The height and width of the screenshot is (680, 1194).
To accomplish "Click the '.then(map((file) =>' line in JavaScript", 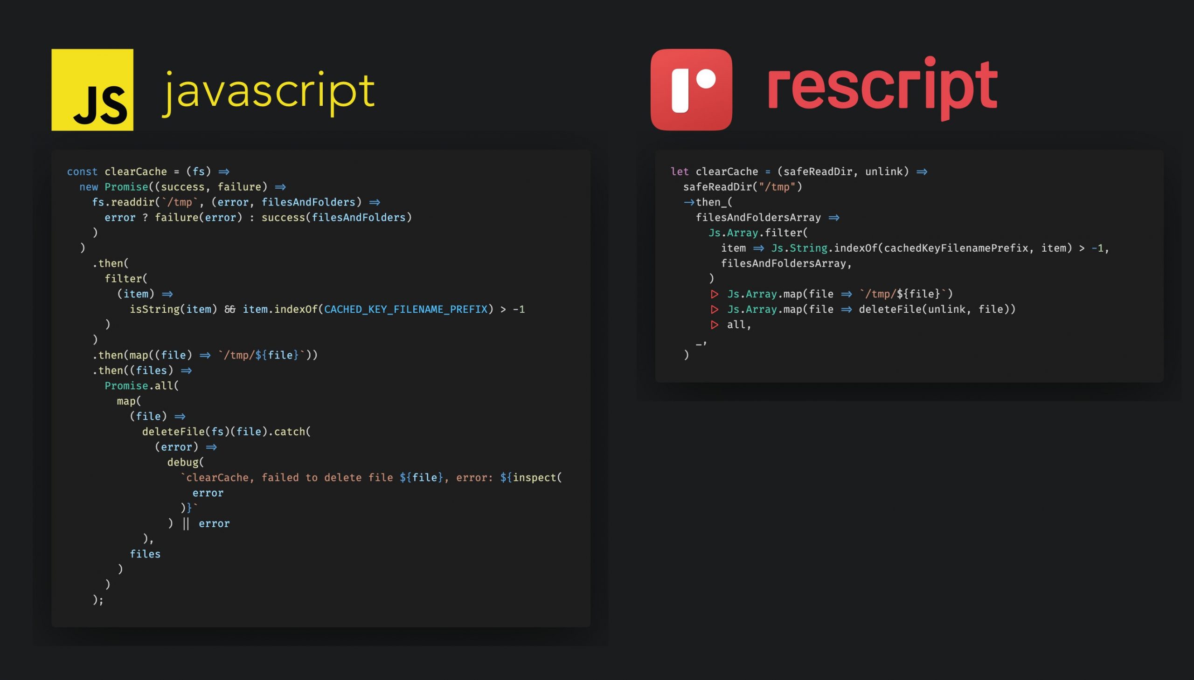I will click(205, 355).
